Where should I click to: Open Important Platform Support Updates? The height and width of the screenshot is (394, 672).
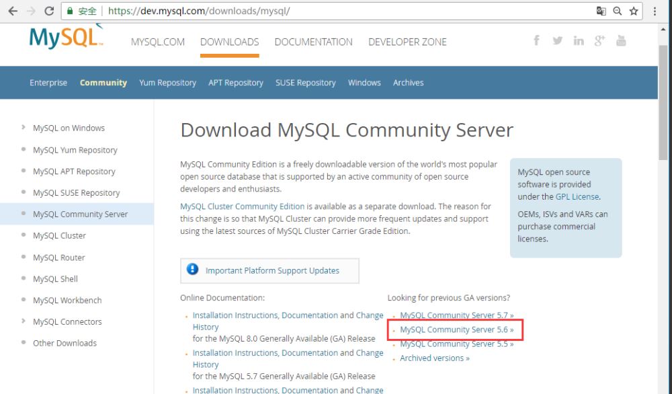272,270
